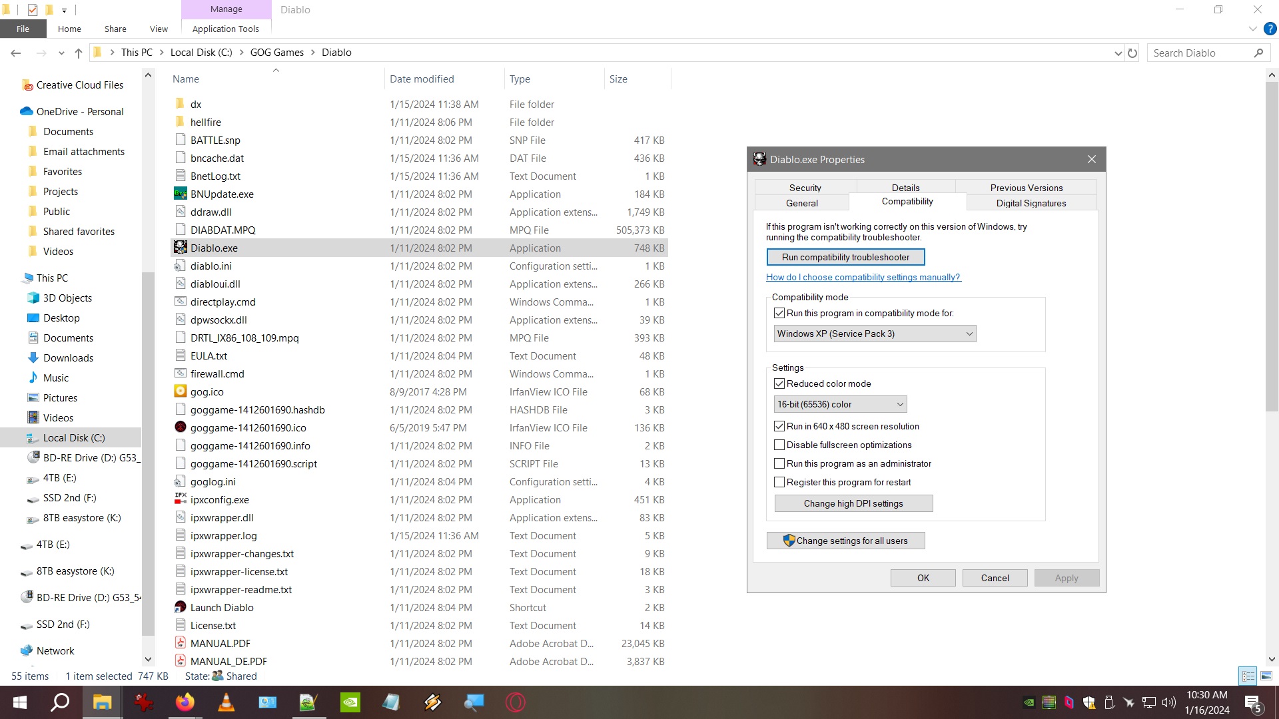1279x719 pixels.
Task: Click the Launch Diablo shortcut icon
Action: coord(180,607)
